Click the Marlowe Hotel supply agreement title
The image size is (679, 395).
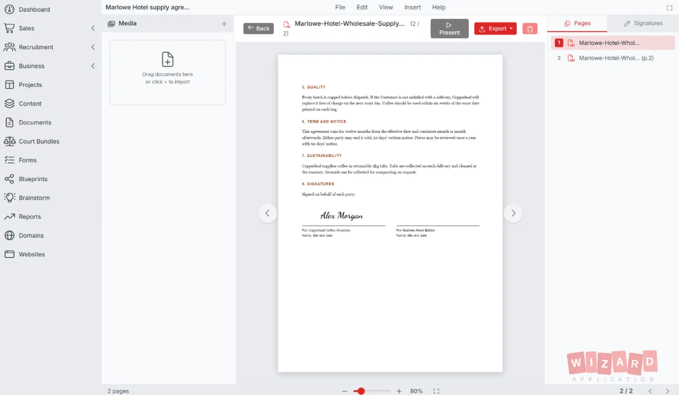point(147,7)
